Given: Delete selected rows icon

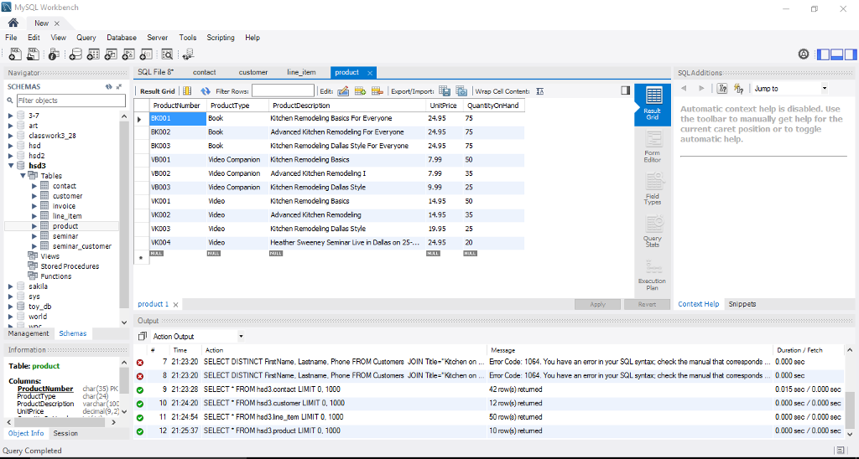Looking at the screenshot, I should pyautogui.click(x=377, y=91).
